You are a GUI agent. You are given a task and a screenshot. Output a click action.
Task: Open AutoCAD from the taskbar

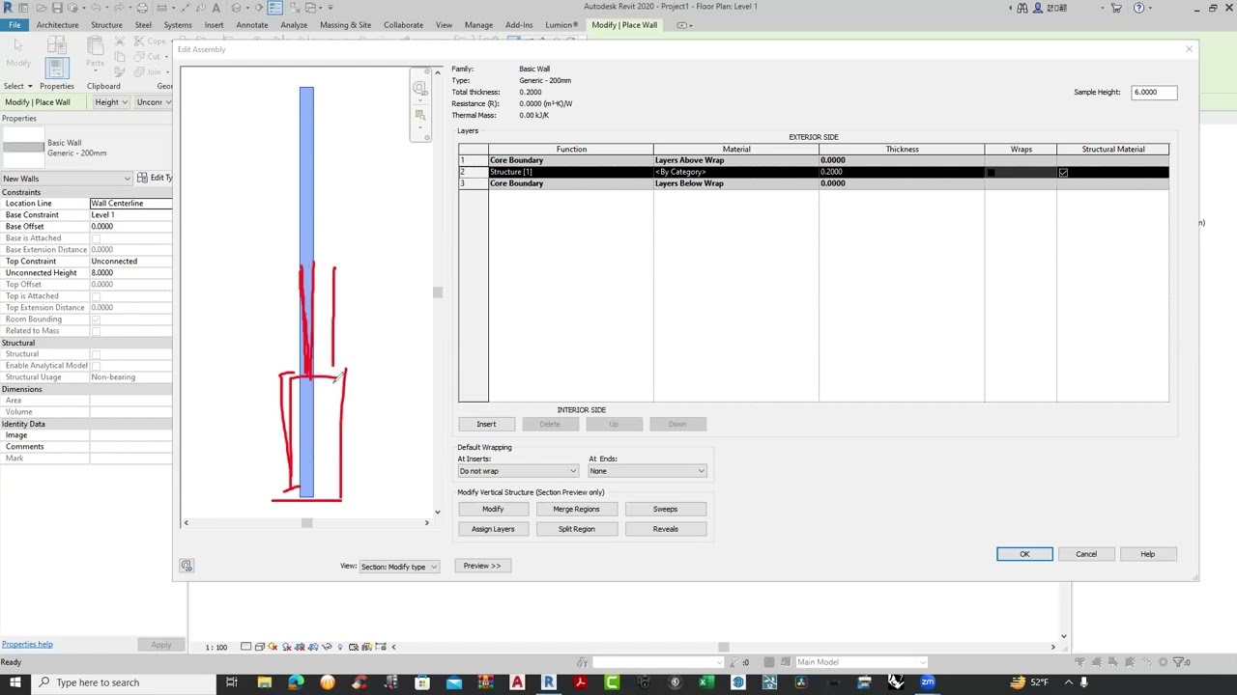pyautogui.click(x=517, y=682)
